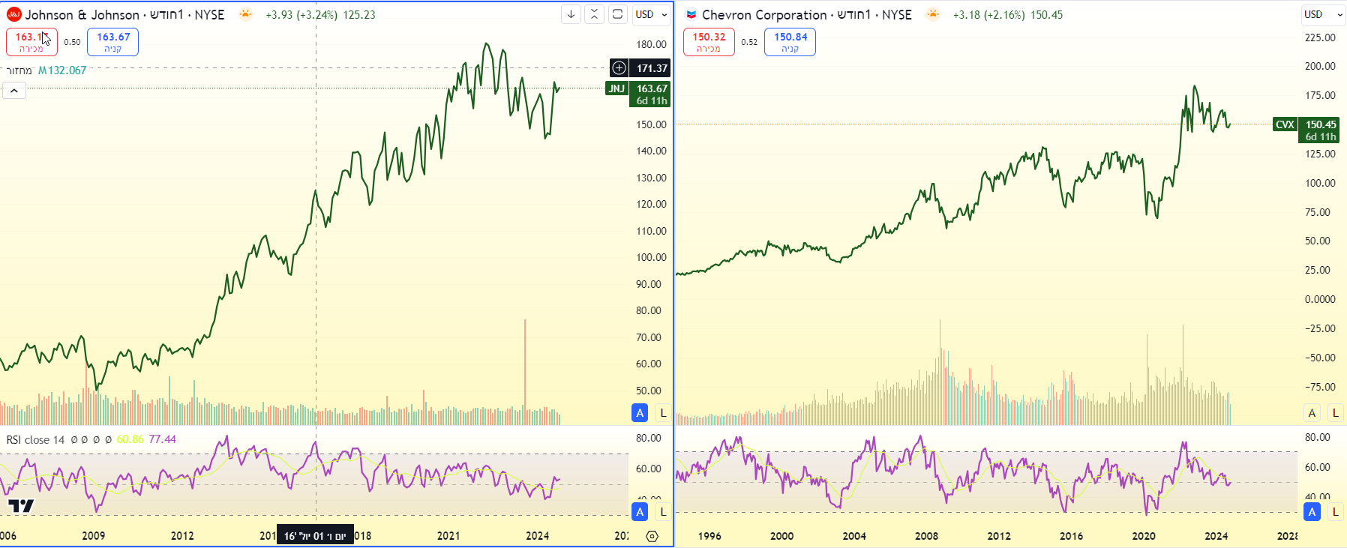Toggle auto scale A on JNJ price pane
This screenshot has height=548, width=1347.
pyautogui.click(x=640, y=412)
